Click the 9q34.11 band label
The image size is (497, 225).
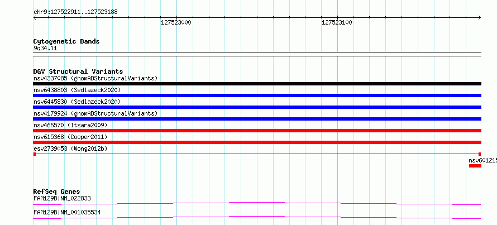45,49
